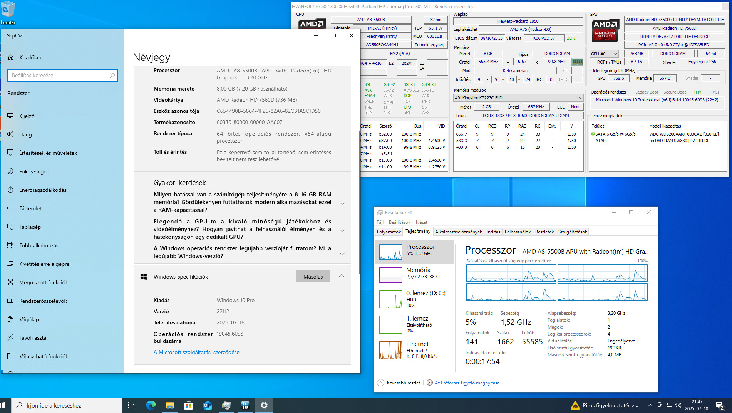Image resolution: width=732 pixels, height=413 pixels.
Task: Open Lomtár recycle bin on desktop
Action: pos(8,13)
